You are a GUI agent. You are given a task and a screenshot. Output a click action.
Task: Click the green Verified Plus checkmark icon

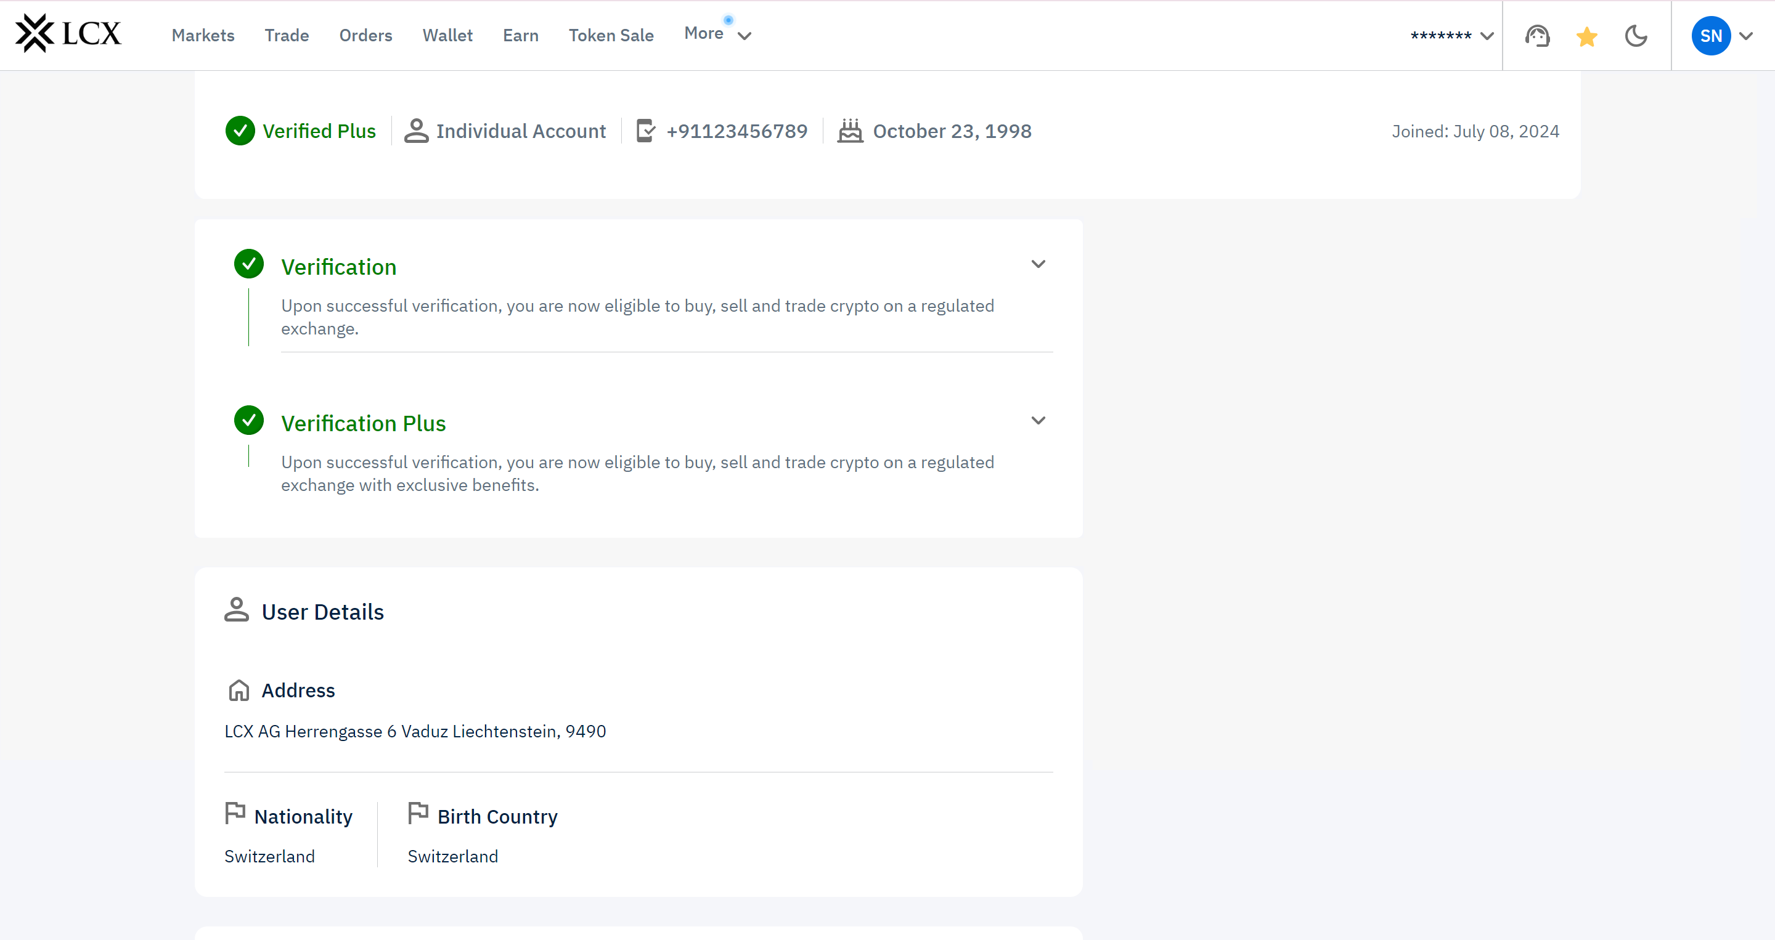(x=240, y=131)
